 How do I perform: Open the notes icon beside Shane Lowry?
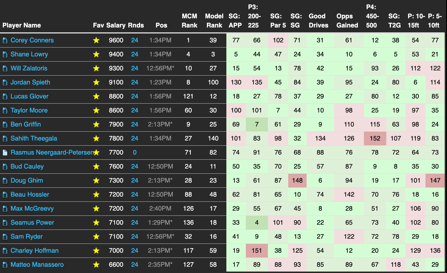[x=5, y=54]
